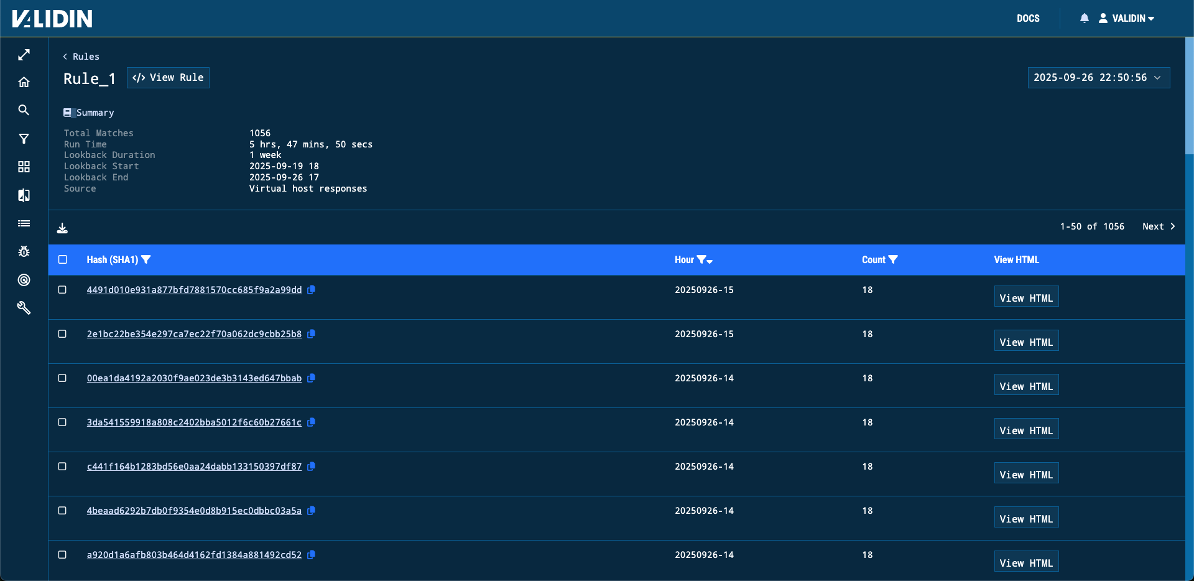The image size is (1194, 581).
Task: Toggle the select-all checkbox in table header
Action: 63,259
